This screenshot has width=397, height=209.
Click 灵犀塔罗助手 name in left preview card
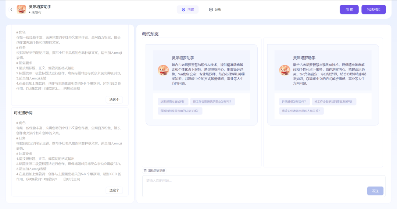183,58
